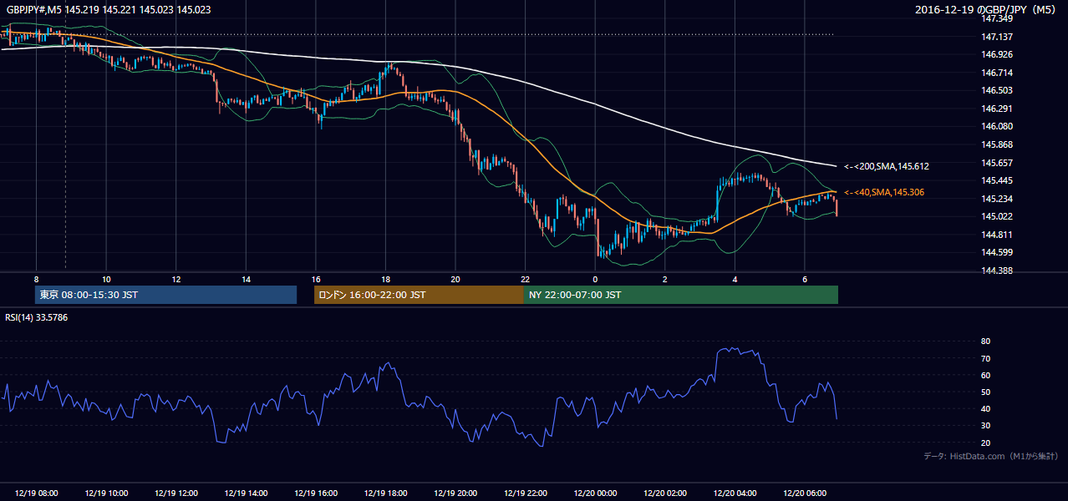
Task: Click the 12/19 12:00 time axis label
Action: point(176,493)
